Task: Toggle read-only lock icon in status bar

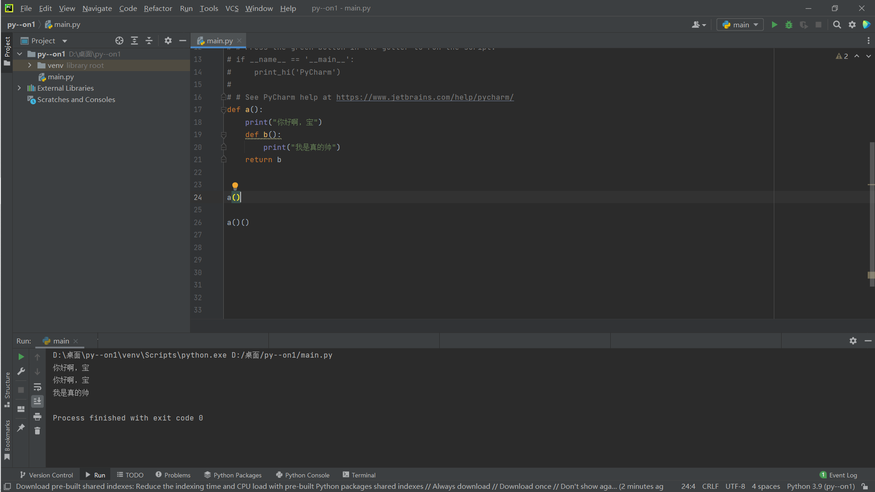Action: pyautogui.click(x=865, y=487)
